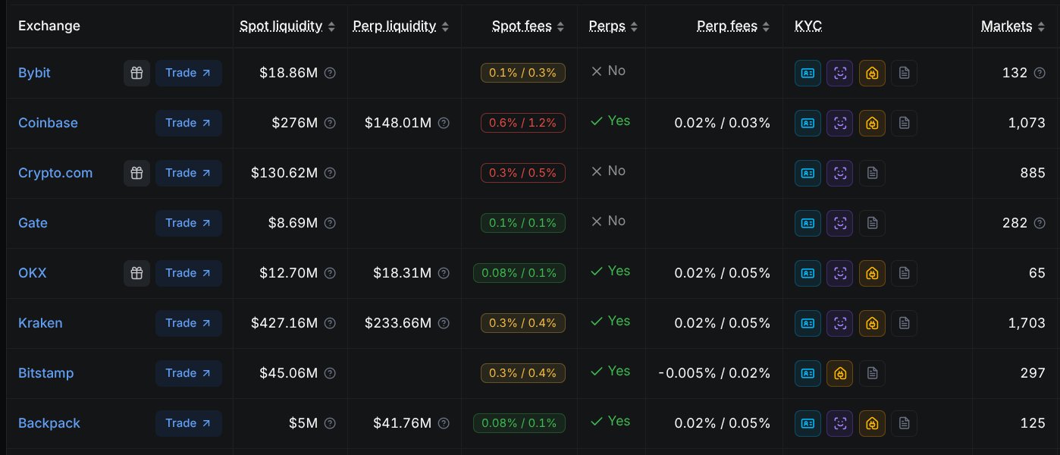
Task: Click the 0.02% / 0.03% perp fees value
Action: click(723, 123)
